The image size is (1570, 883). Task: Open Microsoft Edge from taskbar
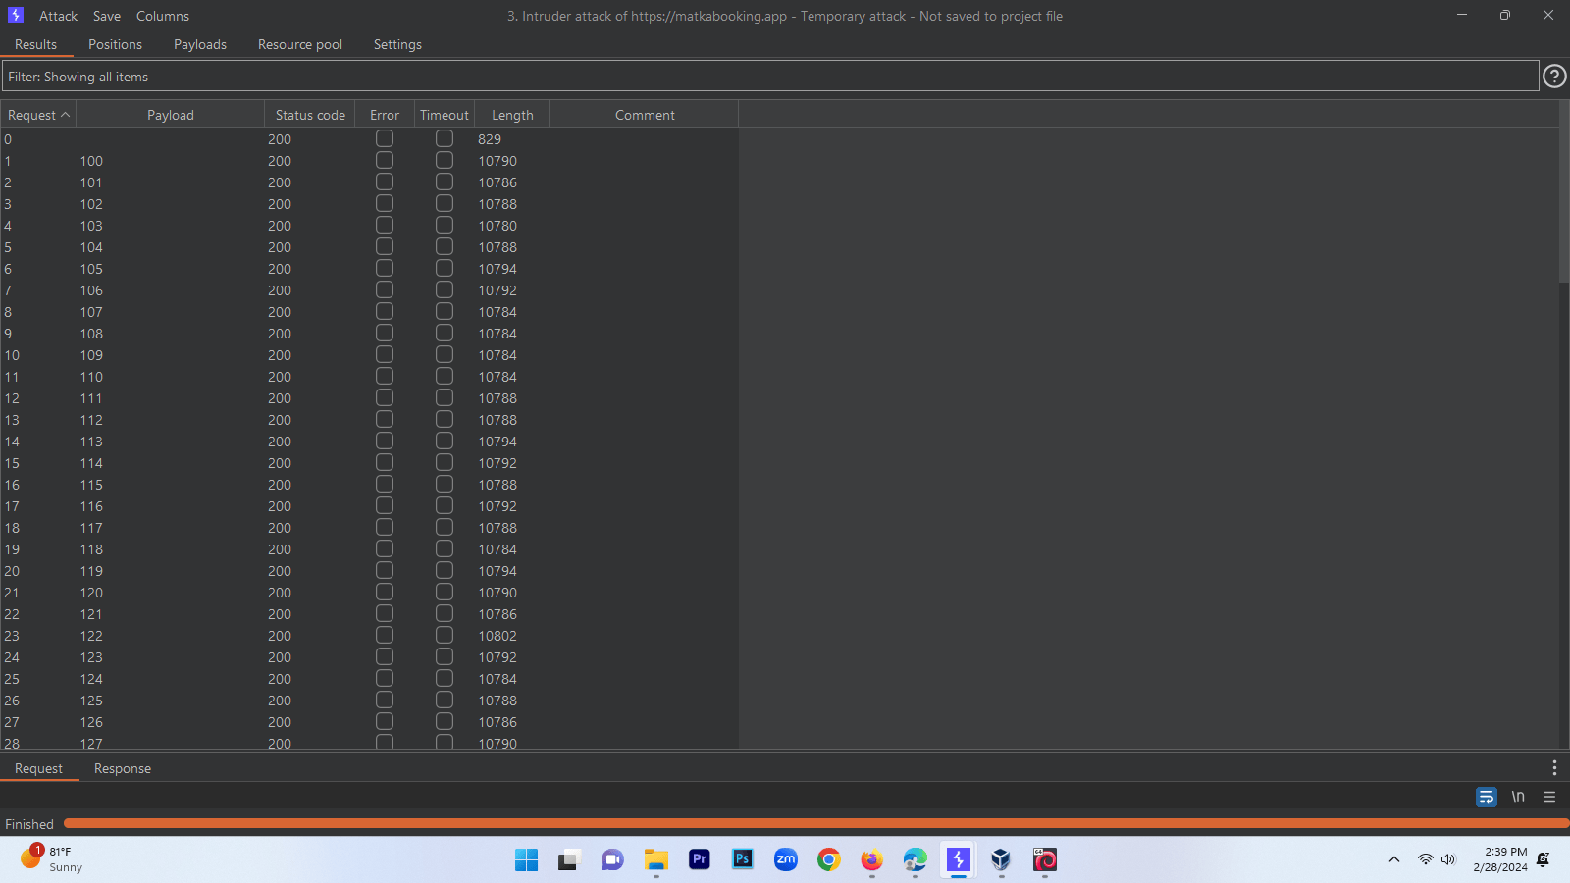916,860
